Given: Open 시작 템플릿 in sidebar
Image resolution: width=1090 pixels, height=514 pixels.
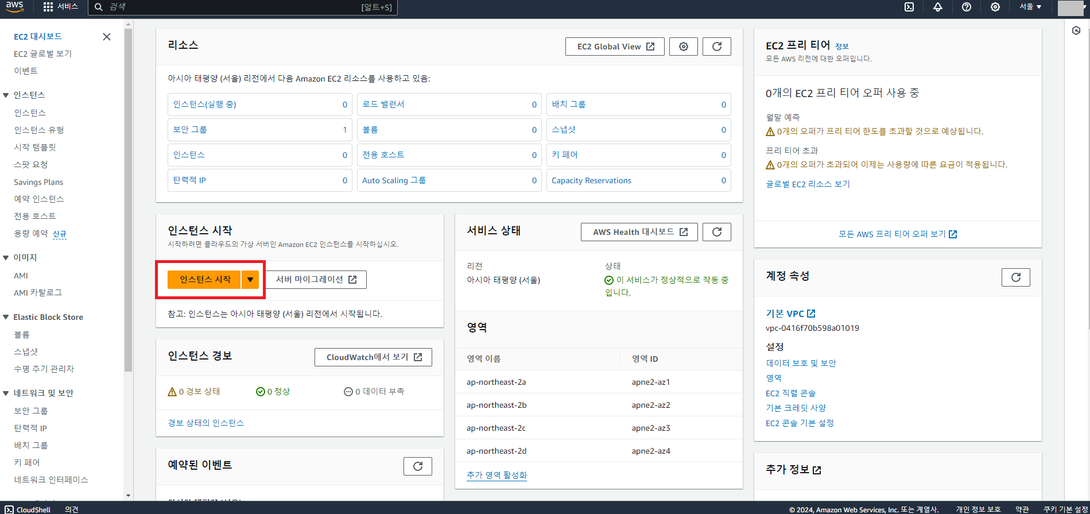Looking at the screenshot, I should pyautogui.click(x=35, y=147).
